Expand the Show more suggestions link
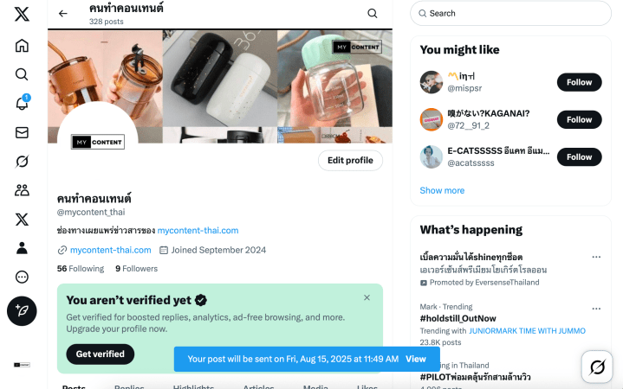623x389 pixels. (x=442, y=190)
